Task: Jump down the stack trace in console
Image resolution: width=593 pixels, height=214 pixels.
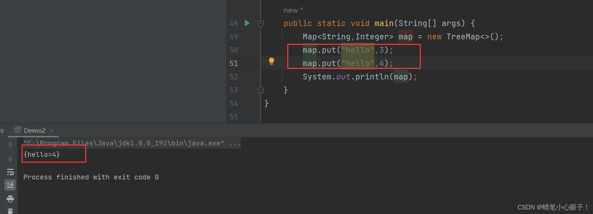Action: tap(10, 159)
